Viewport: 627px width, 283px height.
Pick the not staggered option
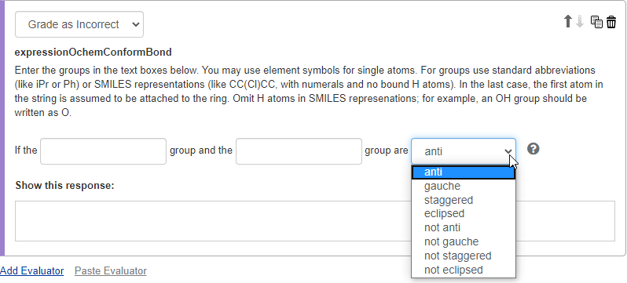coord(464,256)
